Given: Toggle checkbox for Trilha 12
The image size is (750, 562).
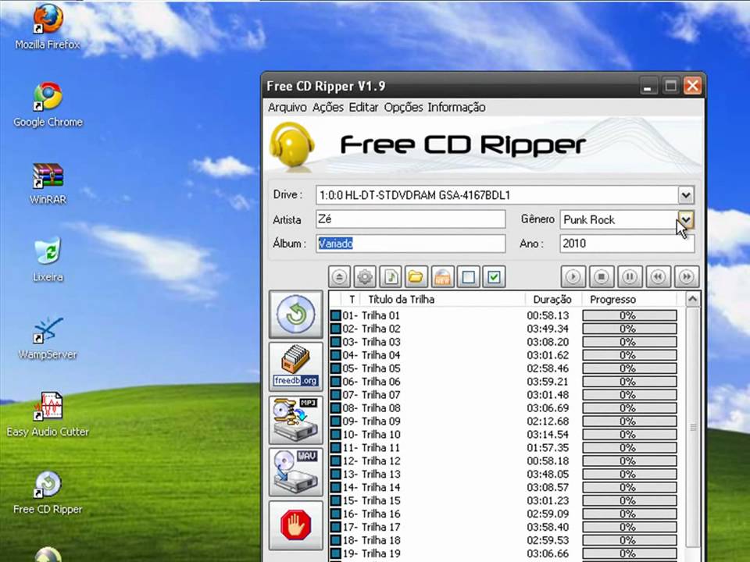Looking at the screenshot, I should tap(336, 461).
